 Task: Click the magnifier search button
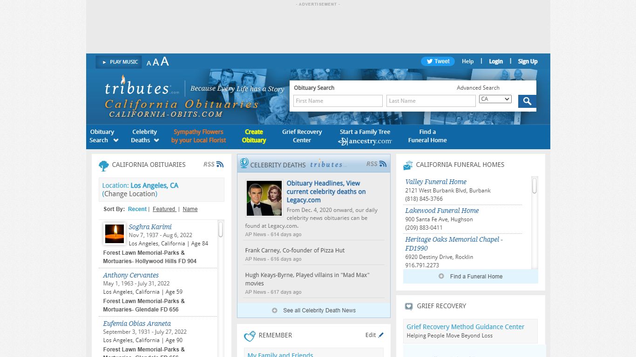(x=527, y=101)
